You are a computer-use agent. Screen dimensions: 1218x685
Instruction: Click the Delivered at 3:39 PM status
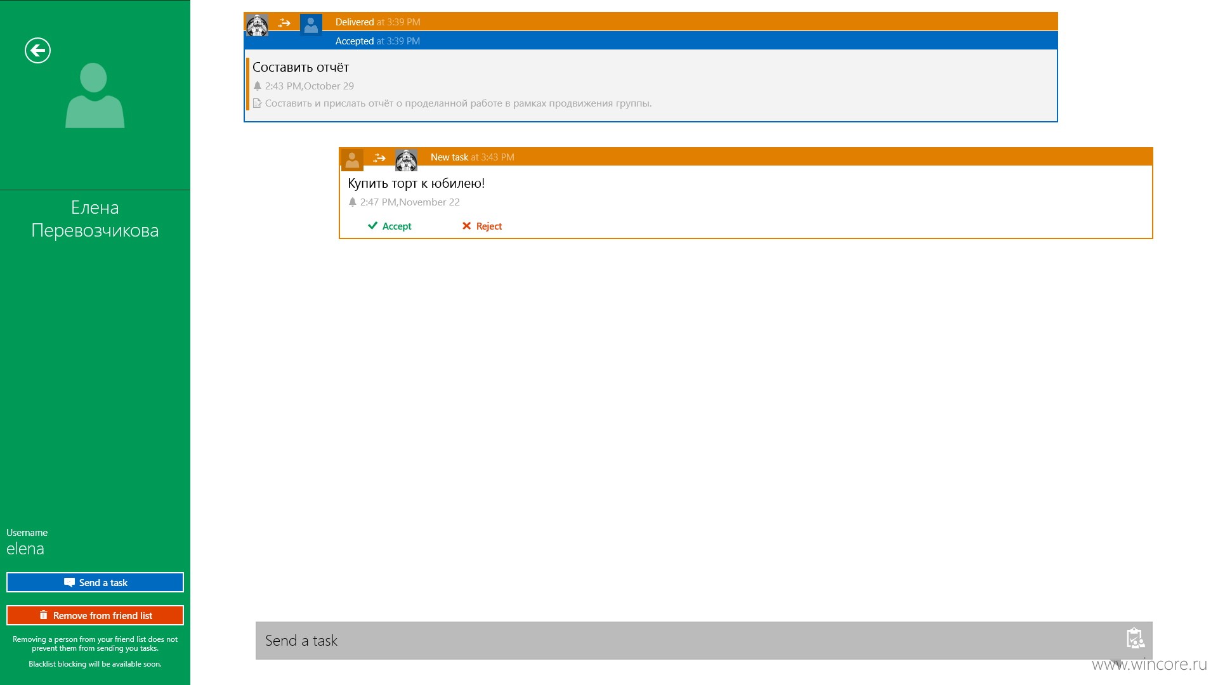(377, 22)
